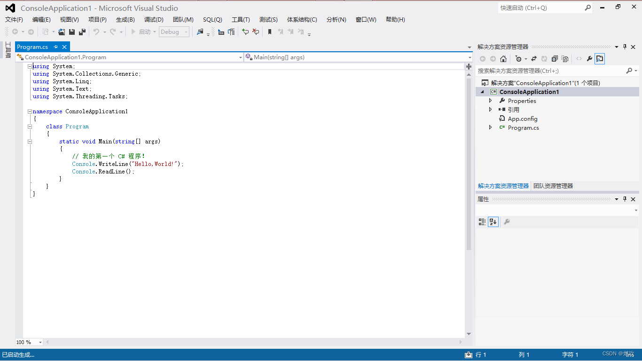The width and height of the screenshot is (642, 361).
Task: Expand the Properties tree node
Action: (491, 101)
